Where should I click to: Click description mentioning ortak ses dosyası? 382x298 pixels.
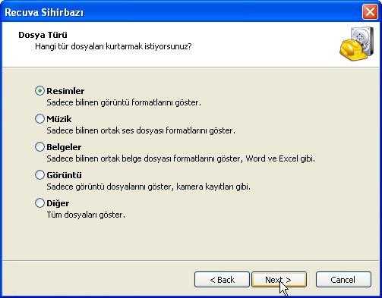[x=140, y=130]
